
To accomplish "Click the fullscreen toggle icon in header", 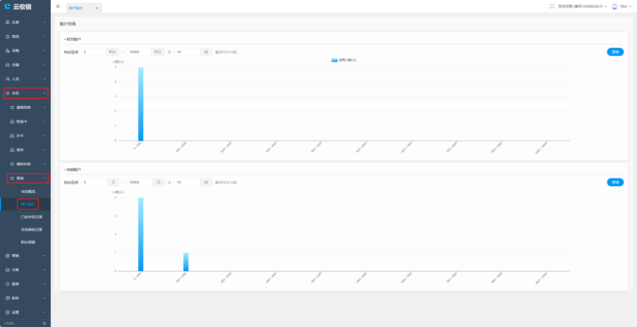I will point(552,6).
